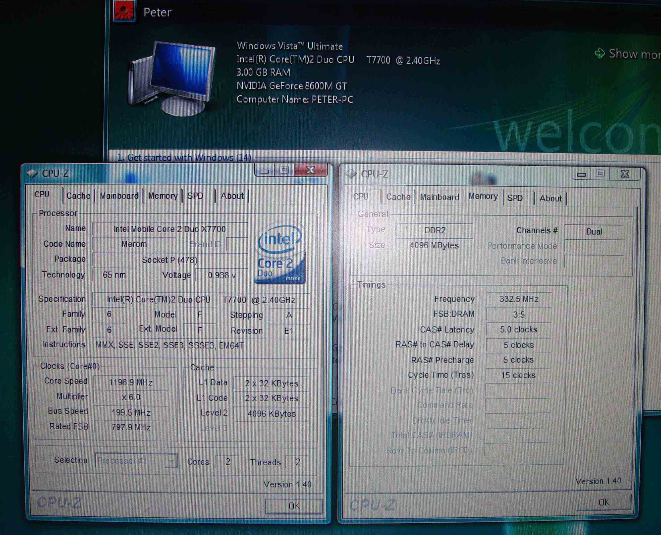661x535 pixels.
Task: Click the memory Size value 4096 MBytes
Action: pos(434,245)
